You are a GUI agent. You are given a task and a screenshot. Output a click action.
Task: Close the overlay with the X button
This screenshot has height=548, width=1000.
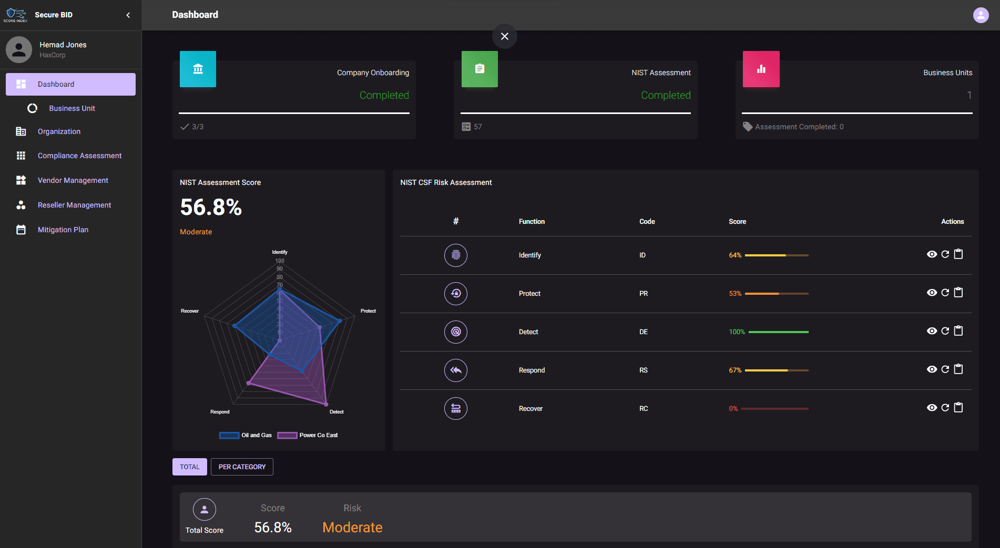[x=505, y=36]
